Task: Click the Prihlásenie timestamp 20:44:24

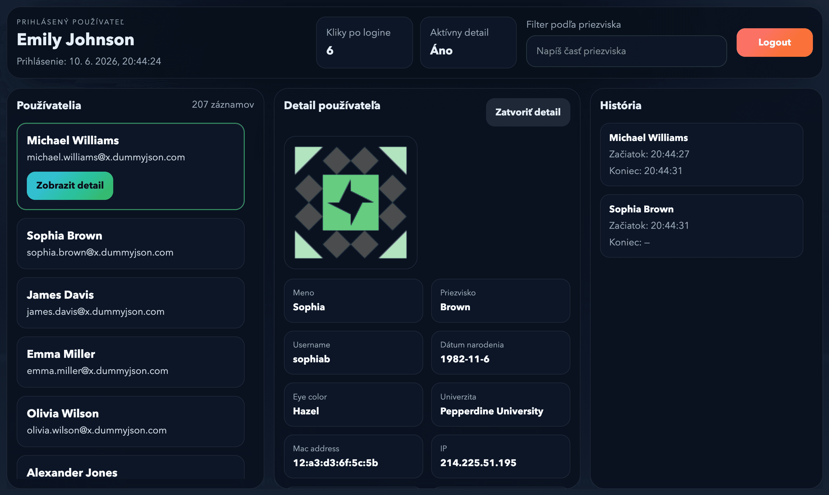Action: 89,61
